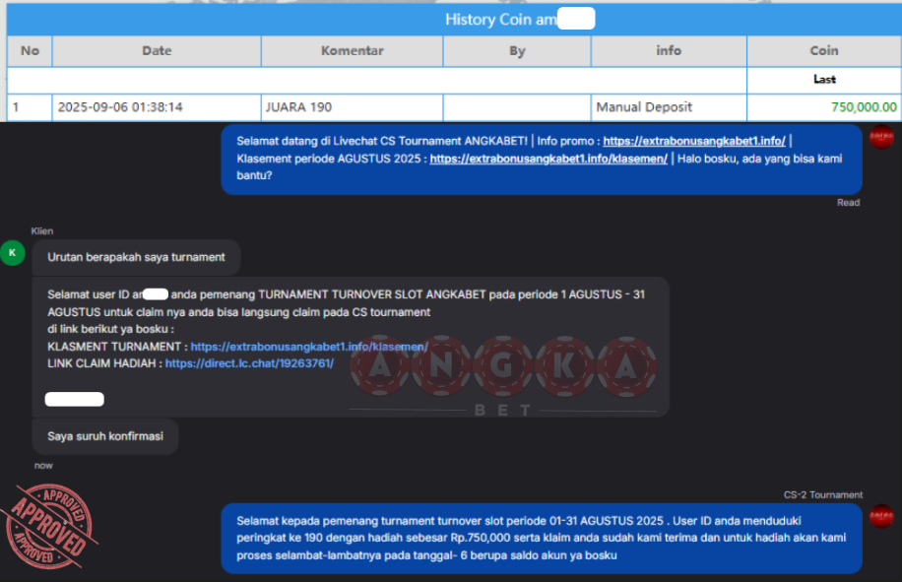Click the No column header
This screenshot has width=902, height=582.
30,51
